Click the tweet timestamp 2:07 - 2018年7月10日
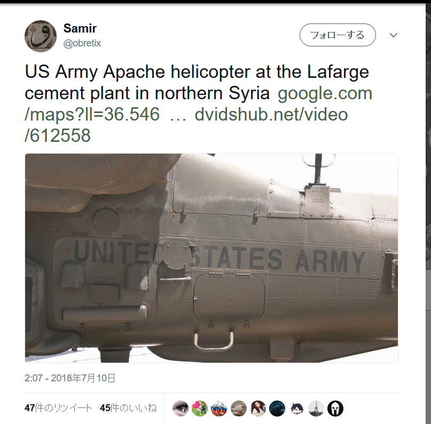The height and width of the screenshot is (424, 431). [70, 378]
